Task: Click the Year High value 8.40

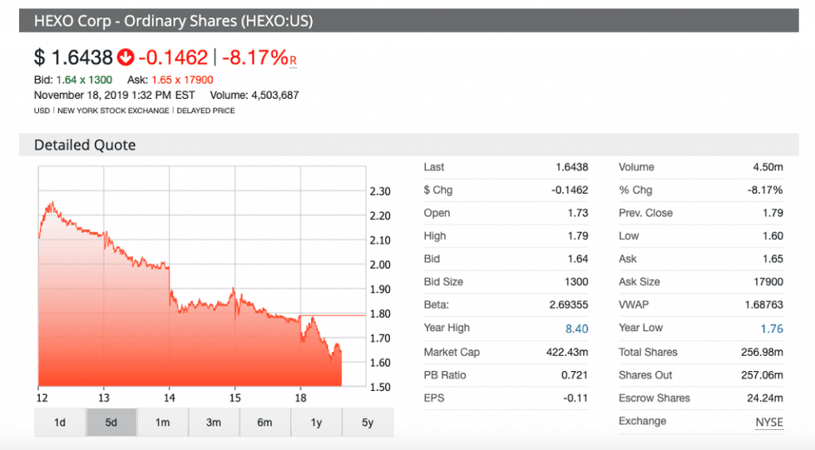Action: (576, 329)
